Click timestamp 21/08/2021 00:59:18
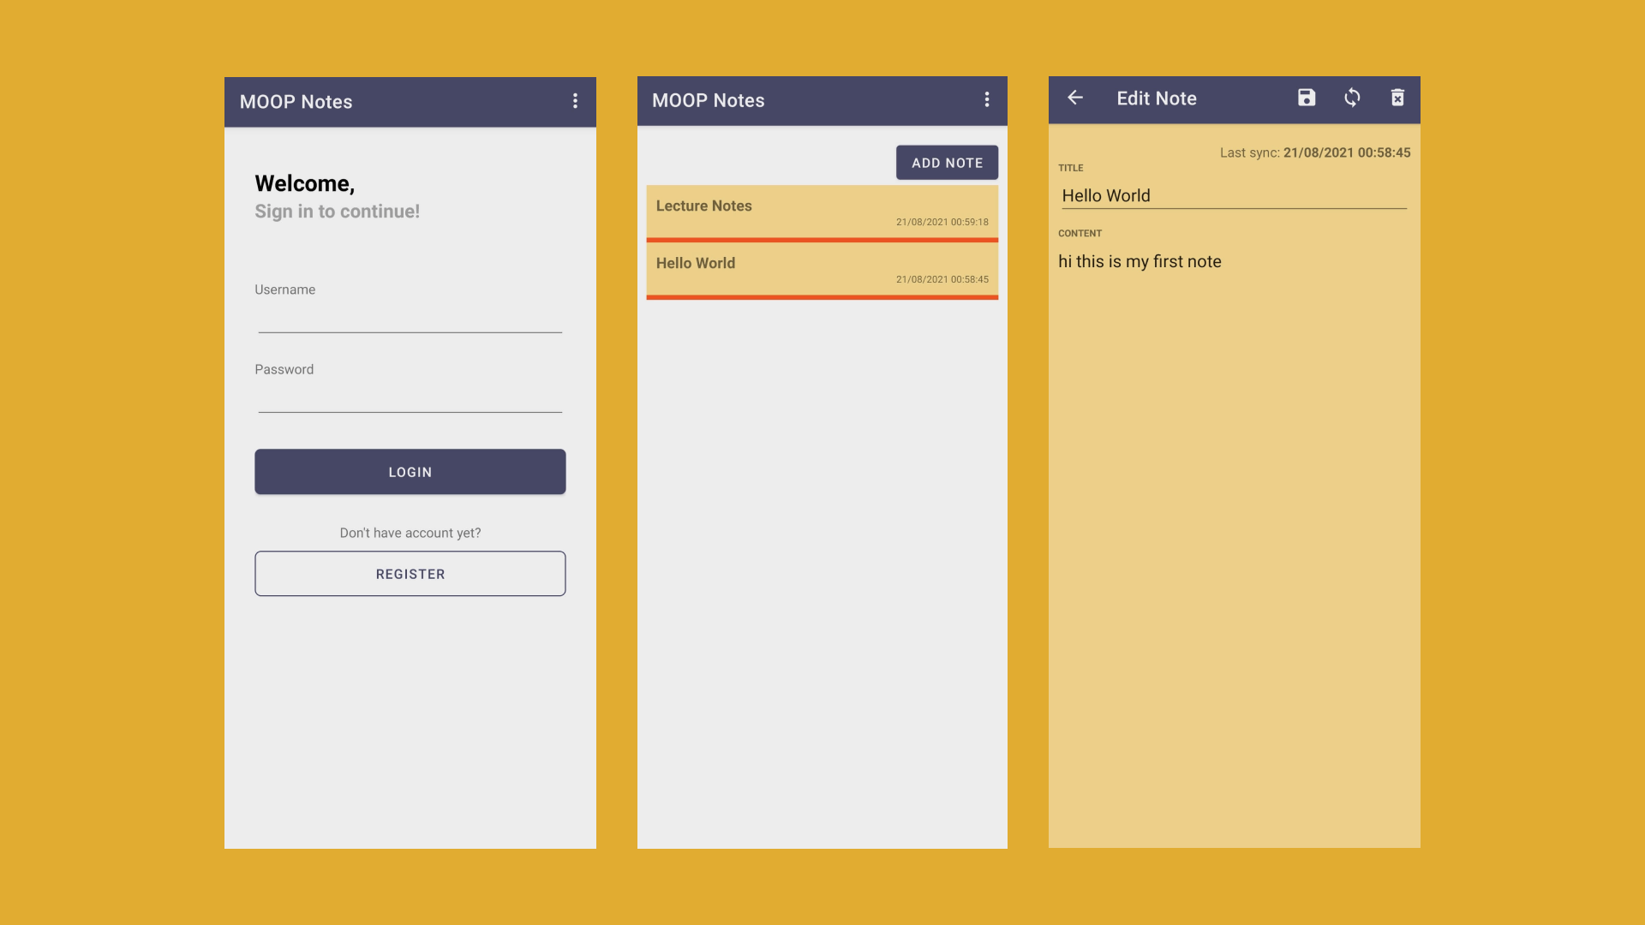The width and height of the screenshot is (1645, 925). (x=942, y=222)
